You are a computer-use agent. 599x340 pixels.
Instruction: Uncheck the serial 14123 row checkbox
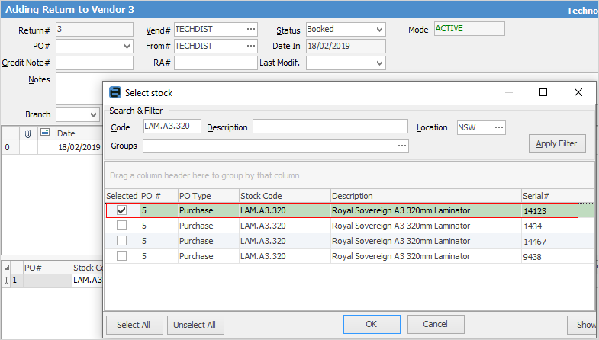121,210
